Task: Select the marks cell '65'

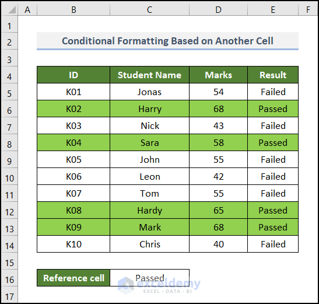Action: pos(218,210)
